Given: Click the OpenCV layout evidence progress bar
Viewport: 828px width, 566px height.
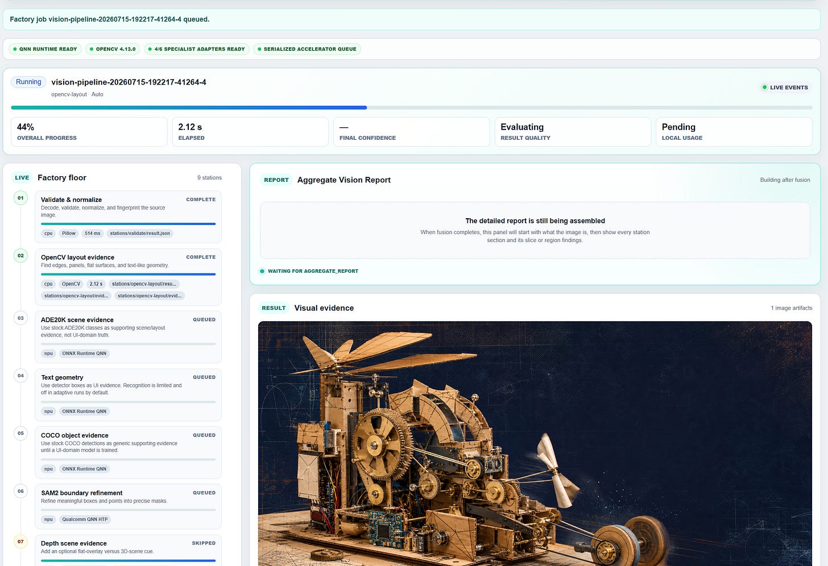Looking at the screenshot, I should click(128, 274).
